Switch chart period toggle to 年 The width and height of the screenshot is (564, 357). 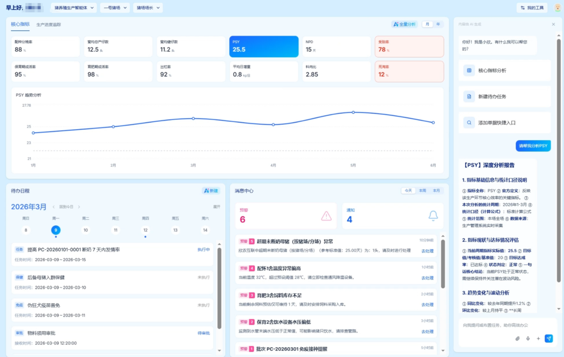[x=438, y=25]
